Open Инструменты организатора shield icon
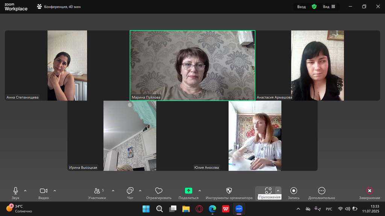The image size is (385, 216). 229,191
